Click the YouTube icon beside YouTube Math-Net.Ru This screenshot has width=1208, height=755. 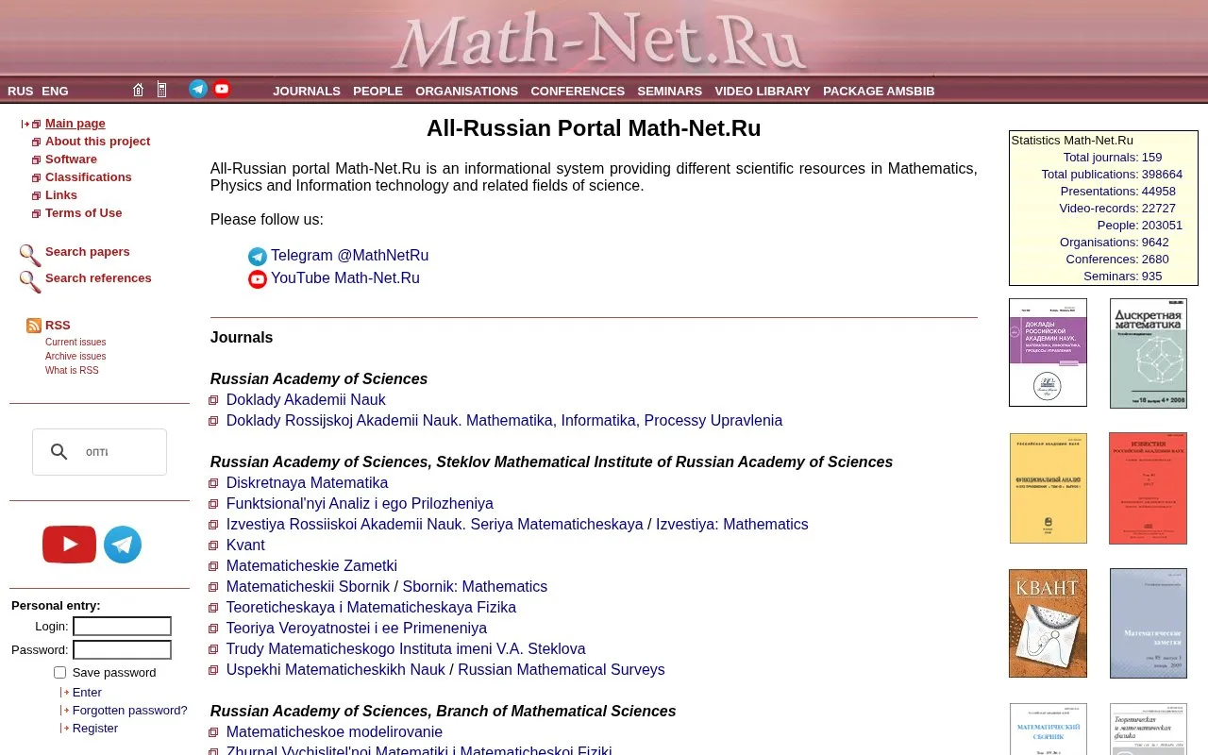pyautogui.click(x=258, y=279)
